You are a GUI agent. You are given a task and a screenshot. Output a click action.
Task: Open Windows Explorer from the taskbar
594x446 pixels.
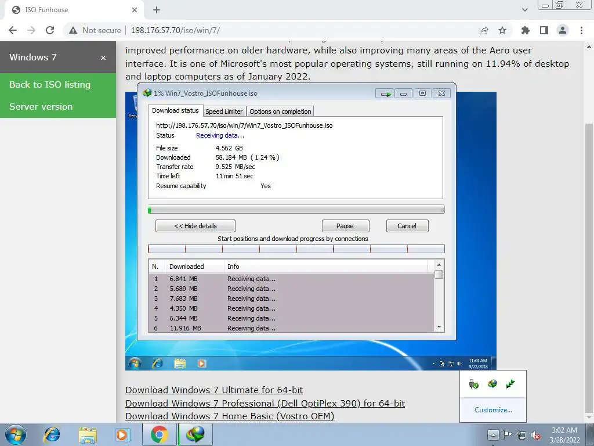(88, 435)
